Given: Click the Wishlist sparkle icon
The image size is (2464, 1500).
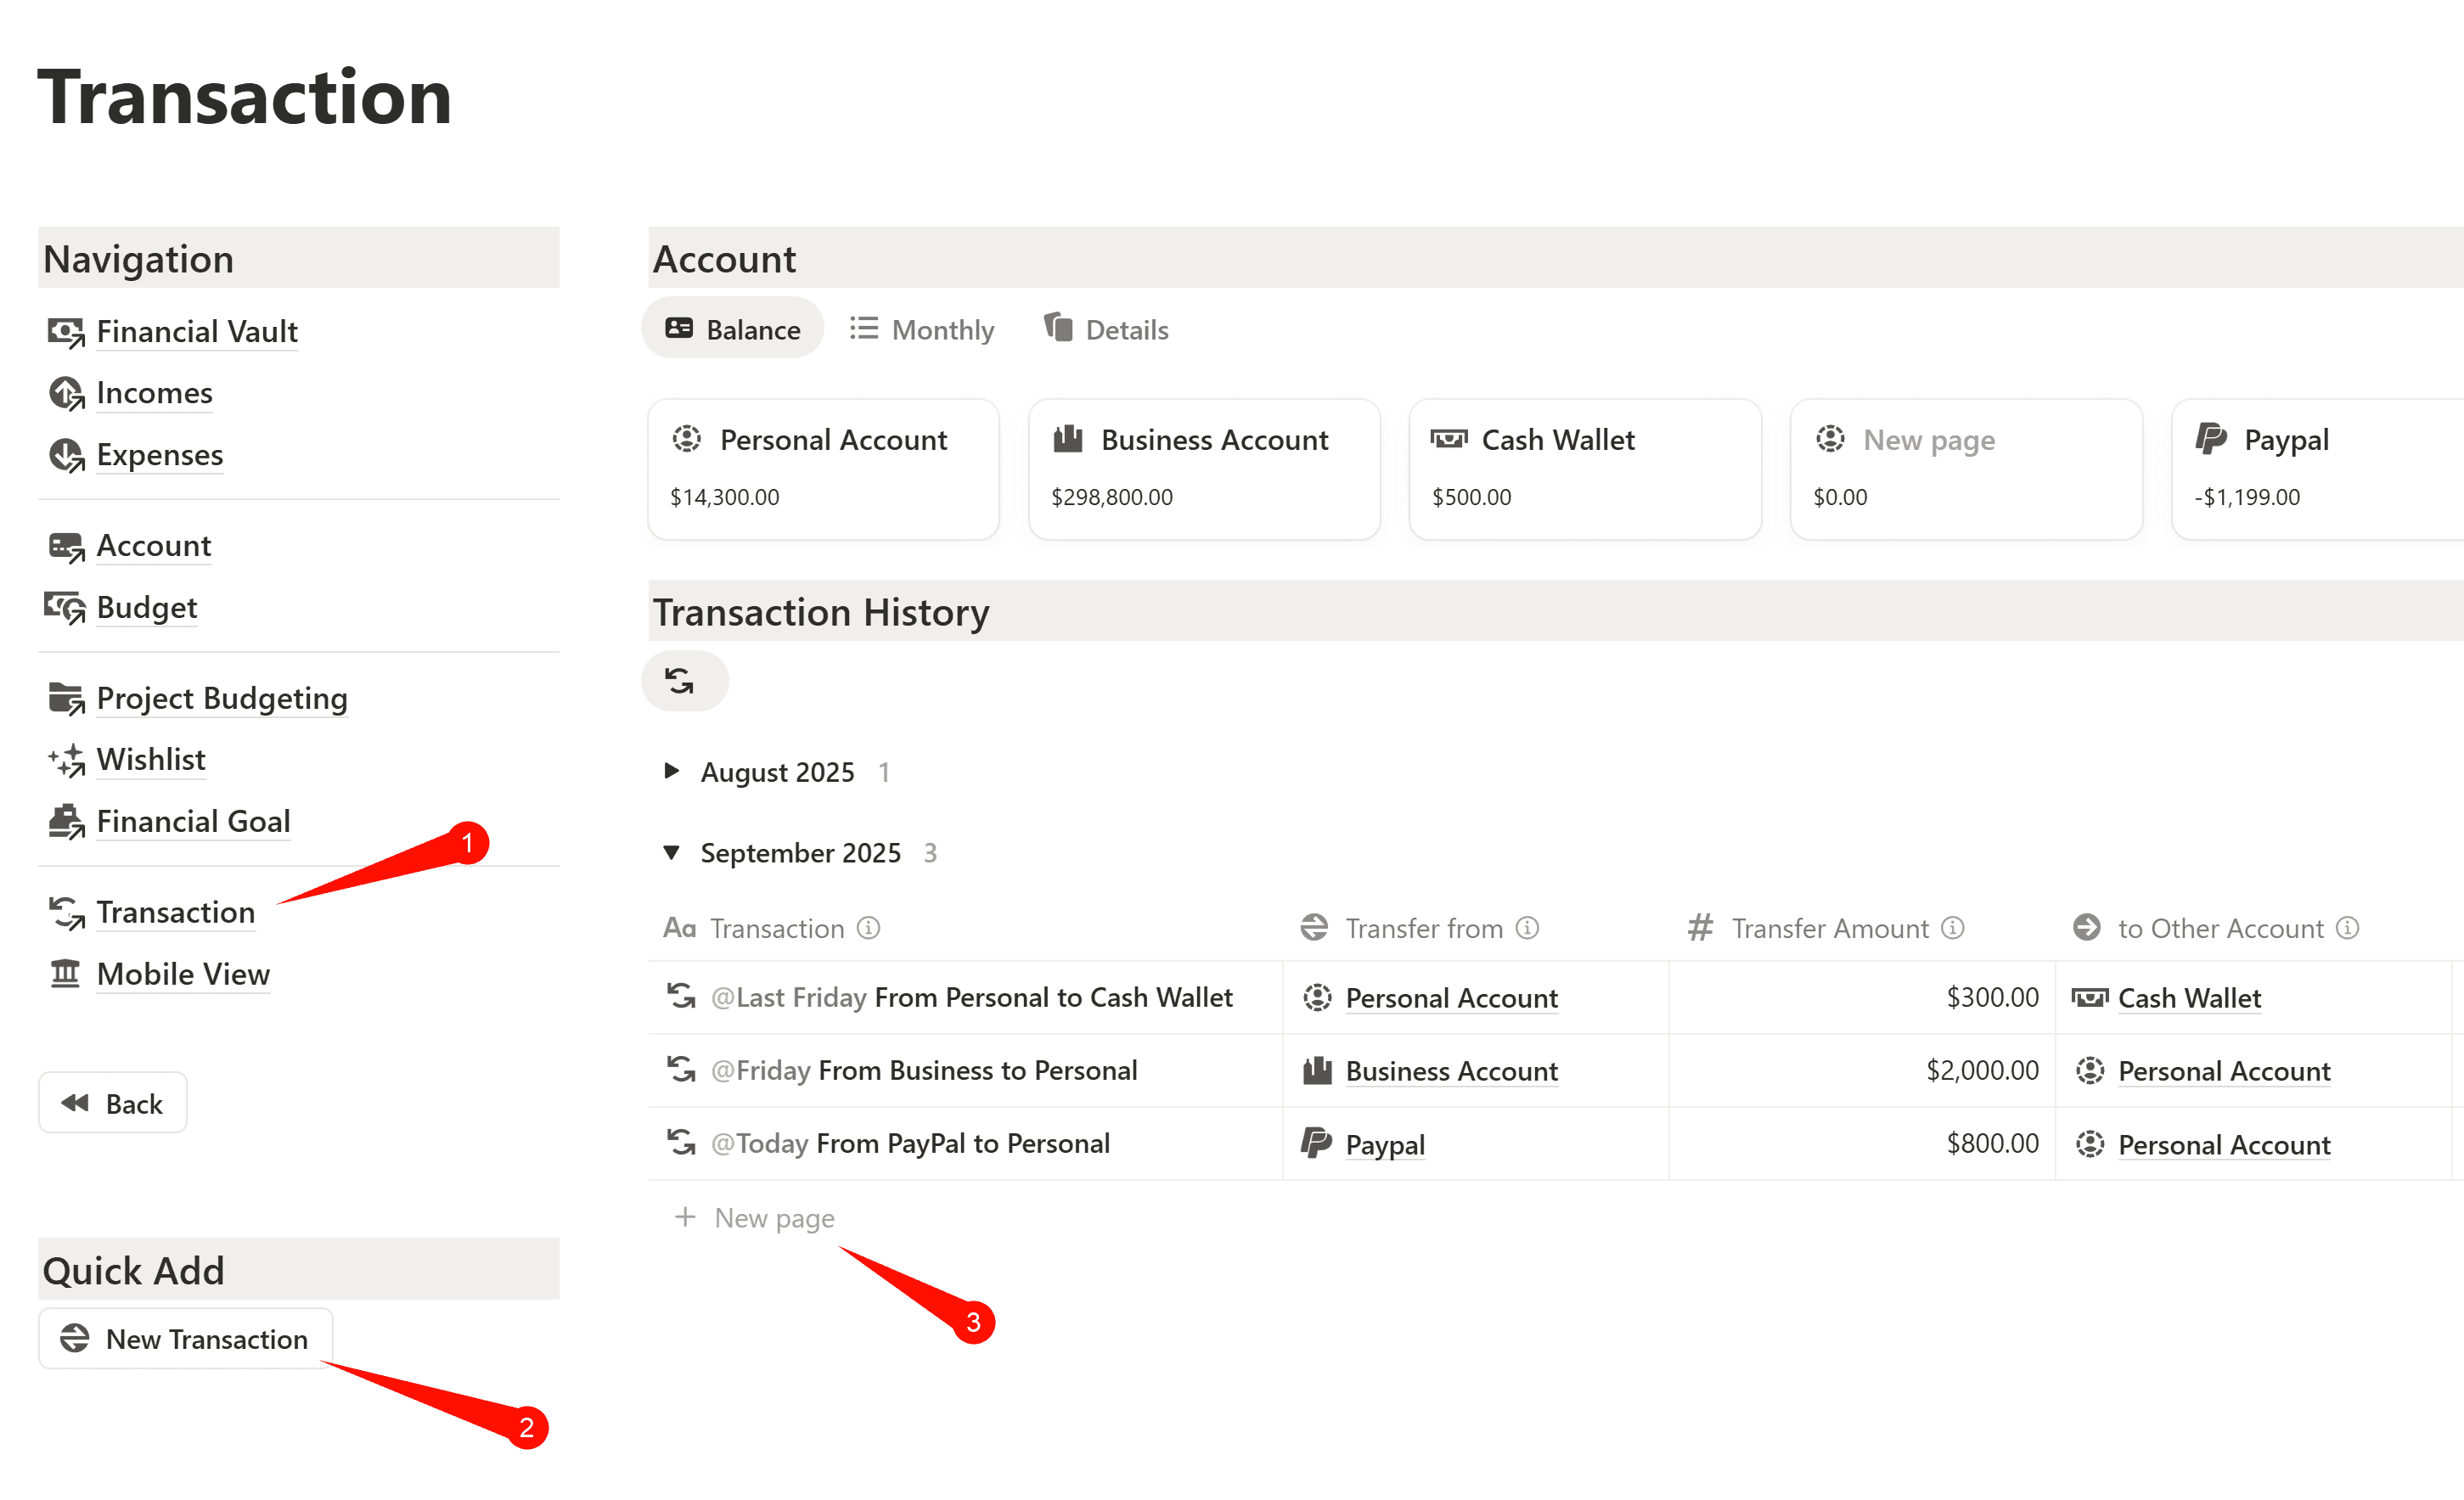Looking at the screenshot, I should pyautogui.click(x=66, y=760).
